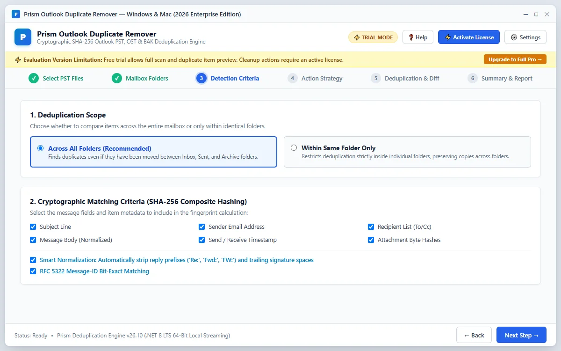Toggle Attachment Byte Hashes checkbox
Viewport: 561px width, 351px height.
pyautogui.click(x=371, y=240)
